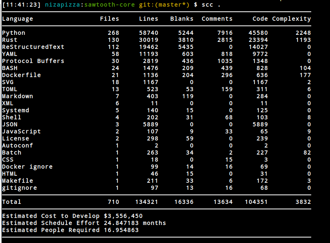Select the Dockerfile row name

(x=22, y=75)
